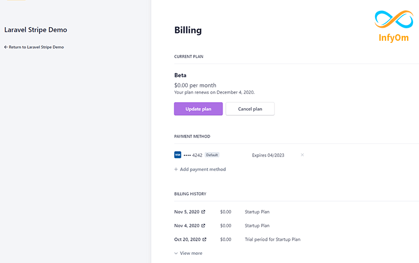419x263 pixels.
Task: Click the Default badge on the card
Action: [212, 155]
